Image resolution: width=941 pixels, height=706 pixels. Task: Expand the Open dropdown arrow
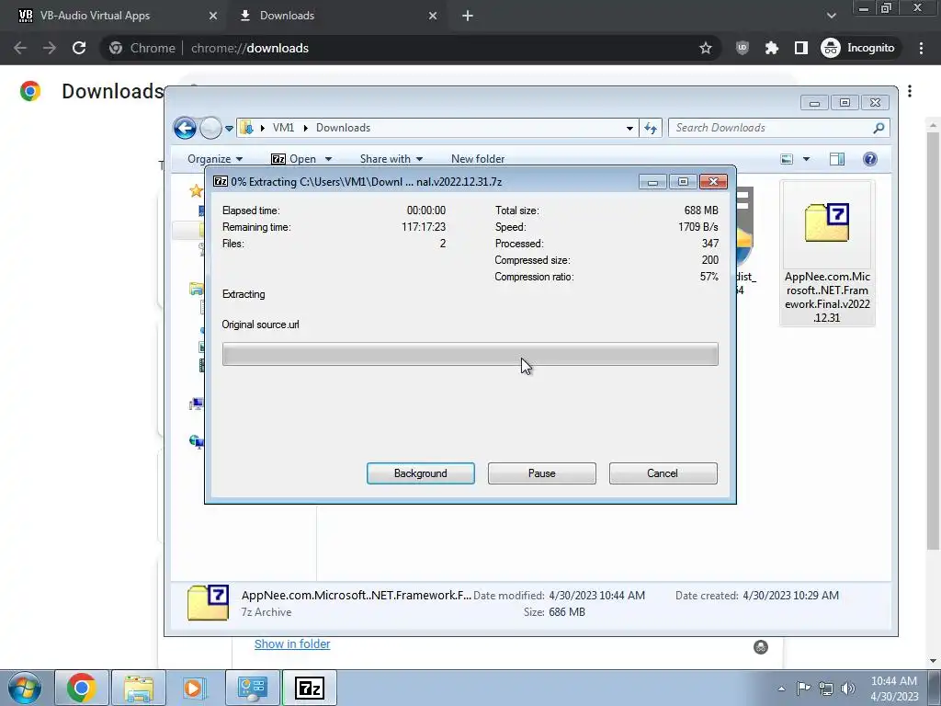point(328,159)
